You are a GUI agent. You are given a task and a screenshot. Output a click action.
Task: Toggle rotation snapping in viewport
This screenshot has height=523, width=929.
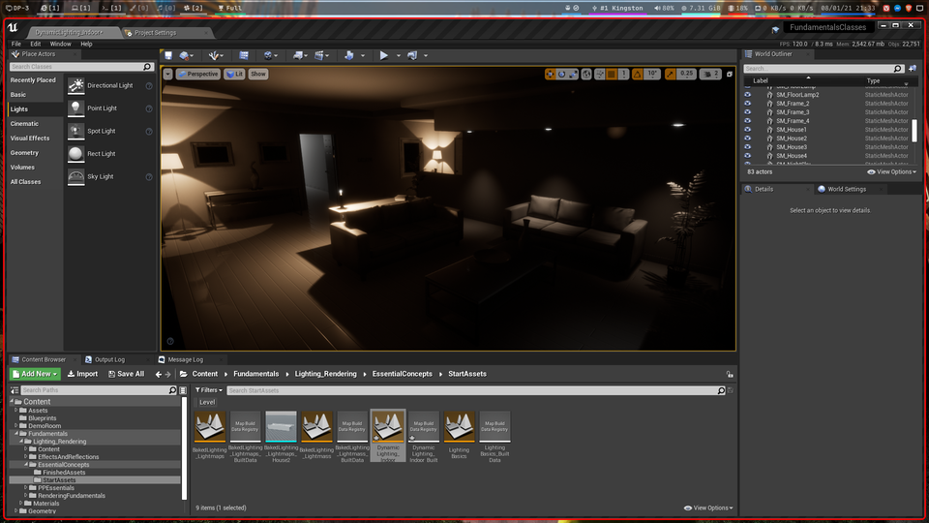tap(638, 74)
